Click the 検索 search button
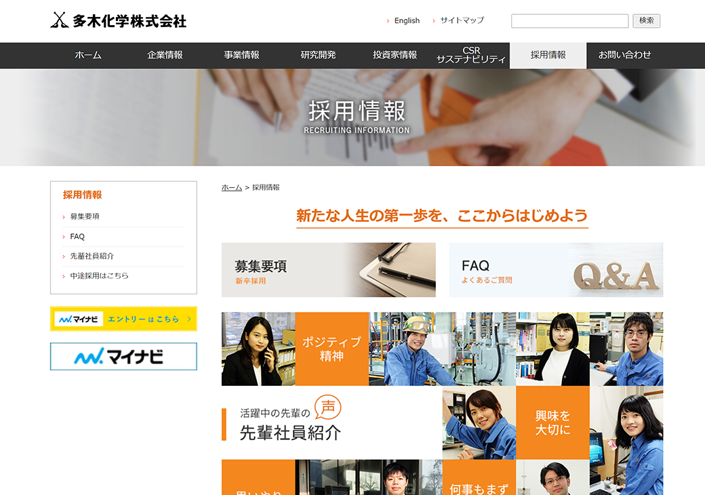 pos(647,20)
